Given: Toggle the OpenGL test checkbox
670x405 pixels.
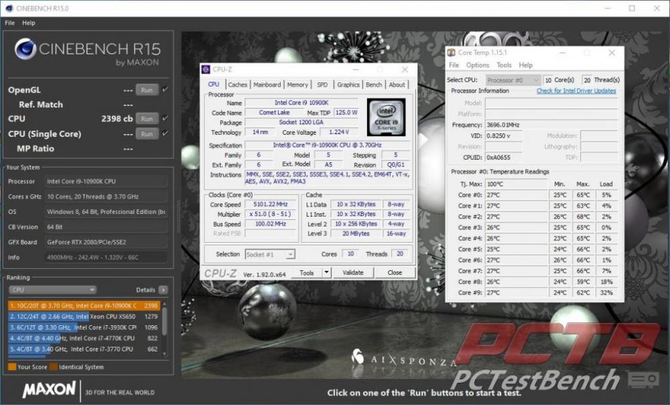Looking at the screenshot, I should pyautogui.click(x=165, y=89).
